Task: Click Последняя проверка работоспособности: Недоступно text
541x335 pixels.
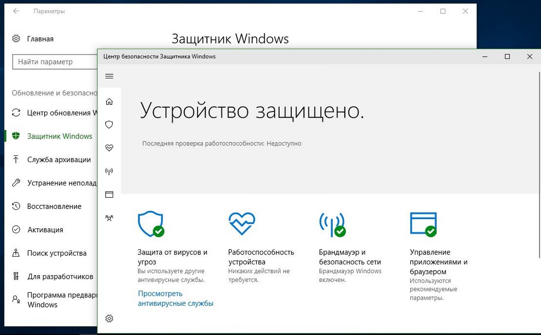Action: click(222, 144)
